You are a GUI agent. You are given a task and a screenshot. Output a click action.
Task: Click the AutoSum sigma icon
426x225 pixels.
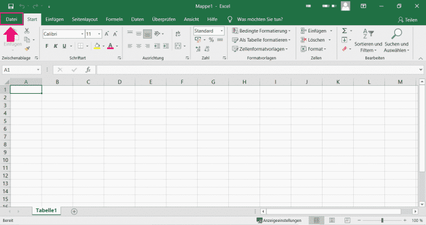click(344, 31)
